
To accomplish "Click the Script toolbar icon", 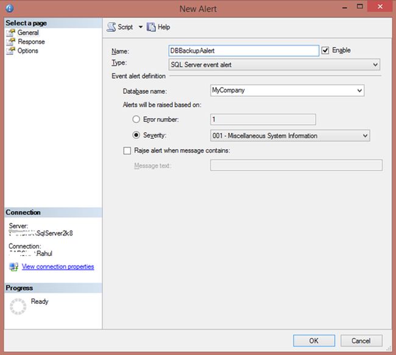I will [111, 27].
